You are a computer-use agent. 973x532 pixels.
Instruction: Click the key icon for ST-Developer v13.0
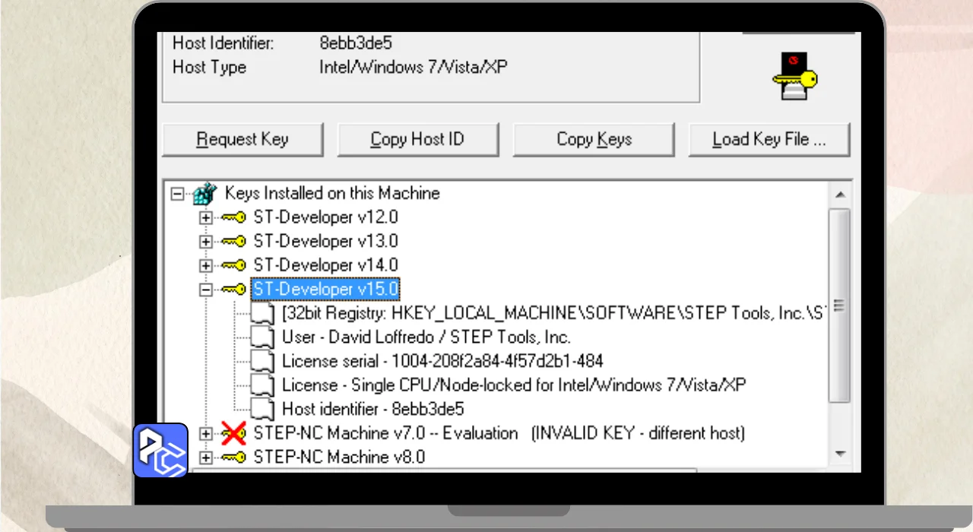(233, 242)
